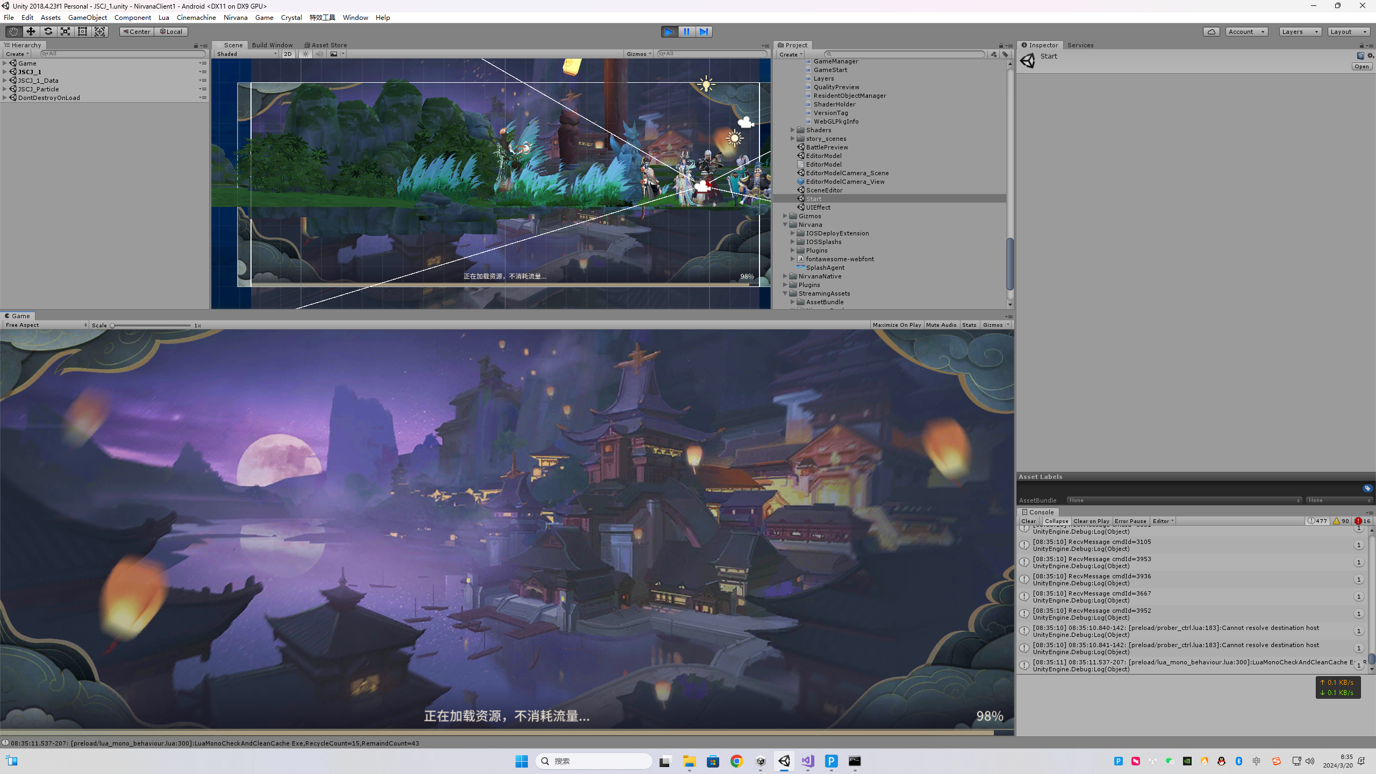Click the Pause button in playback controls

point(686,32)
